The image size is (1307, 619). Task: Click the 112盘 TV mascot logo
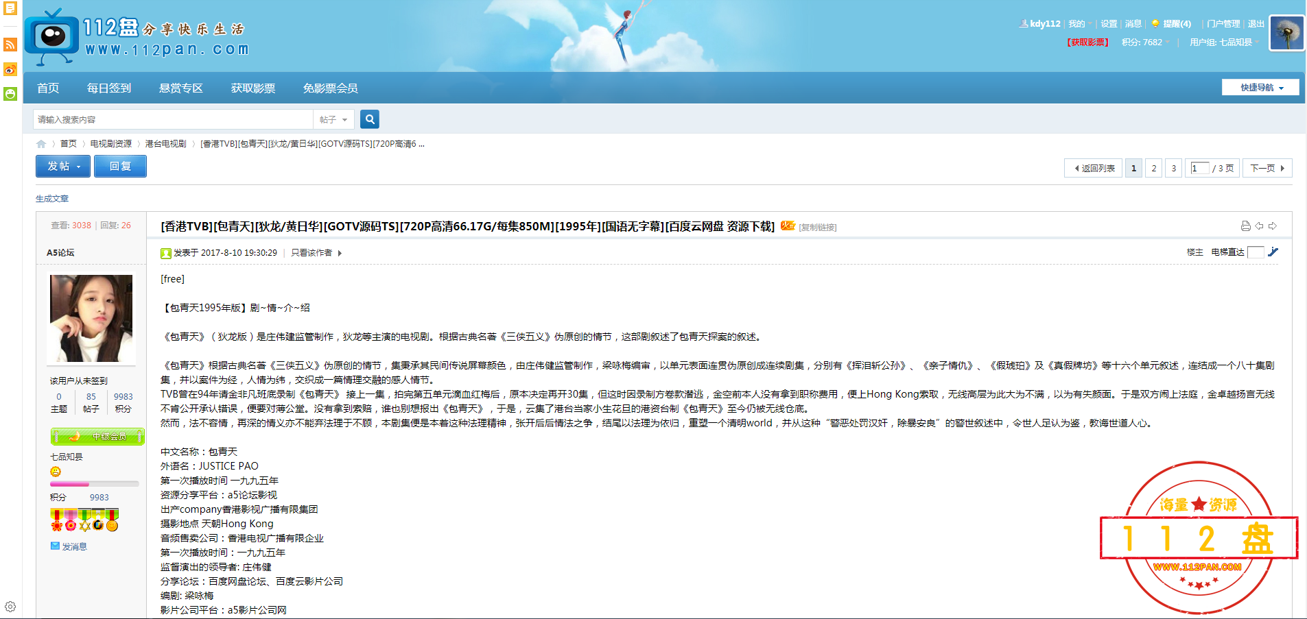[x=51, y=37]
